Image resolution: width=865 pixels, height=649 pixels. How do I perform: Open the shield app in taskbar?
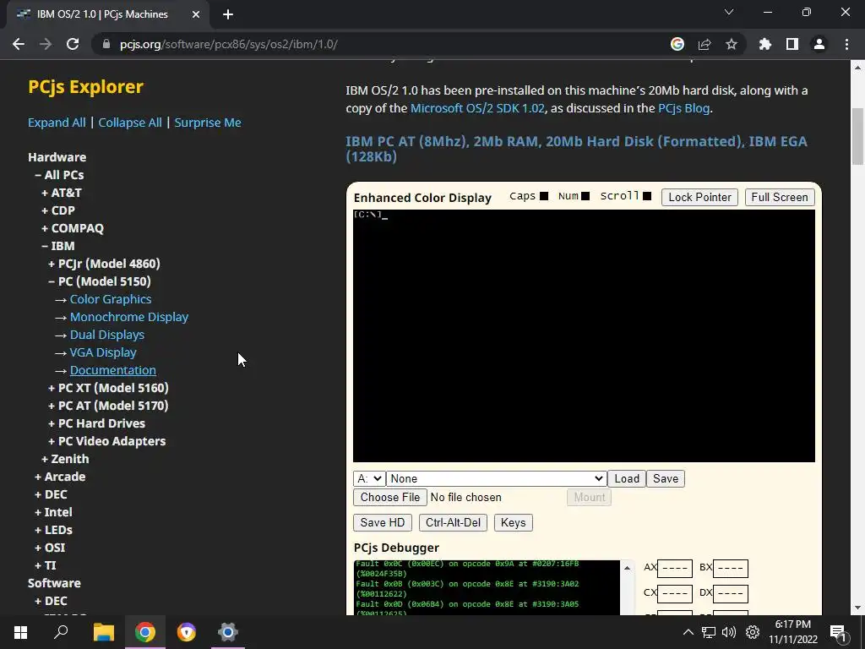pos(187,632)
